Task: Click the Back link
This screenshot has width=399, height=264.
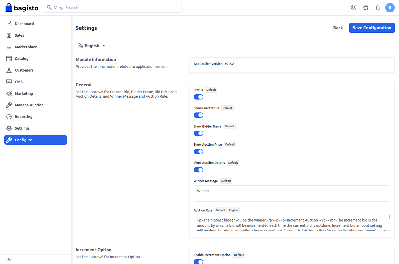Action: pyautogui.click(x=338, y=28)
